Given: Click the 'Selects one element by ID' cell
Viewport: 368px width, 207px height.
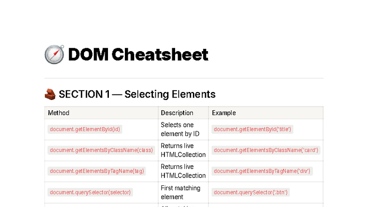Looking at the screenshot, I should [x=180, y=130].
